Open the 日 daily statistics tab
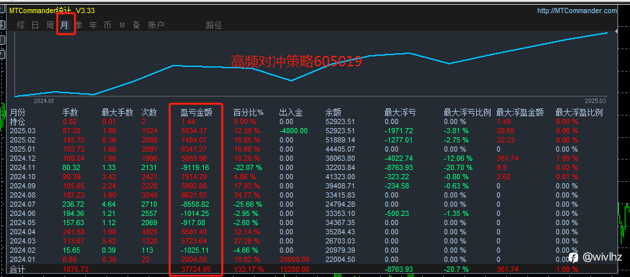Viewport: 630px width, 277px height. (x=36, y=25)
